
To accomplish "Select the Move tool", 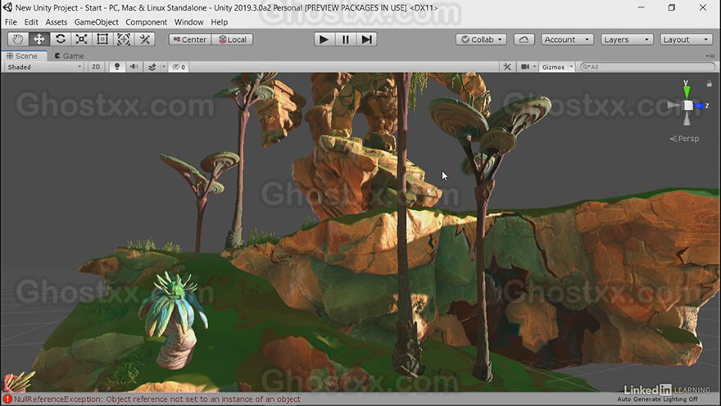I will point(39,39).
